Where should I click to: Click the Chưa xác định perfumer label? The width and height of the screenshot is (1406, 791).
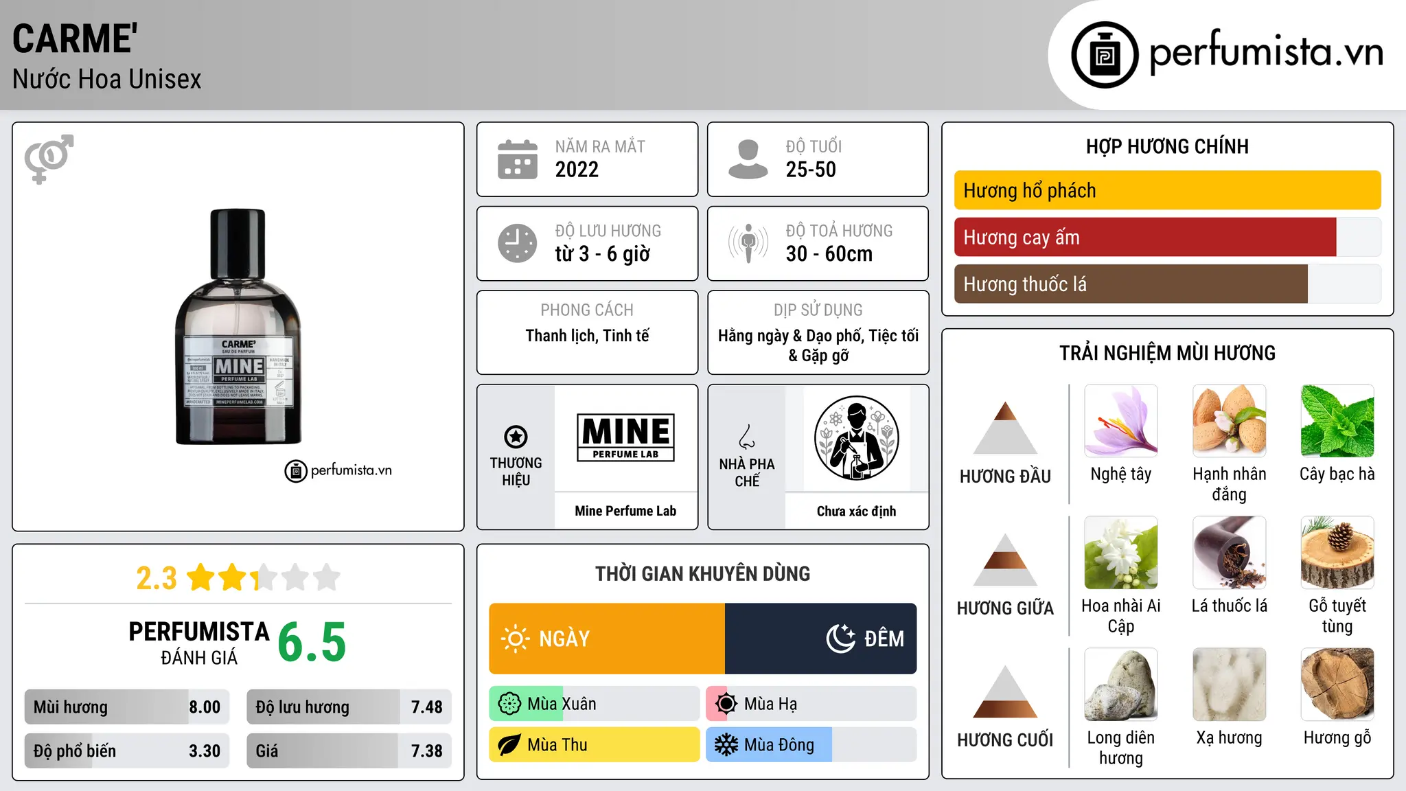click(x=856, y=511)
